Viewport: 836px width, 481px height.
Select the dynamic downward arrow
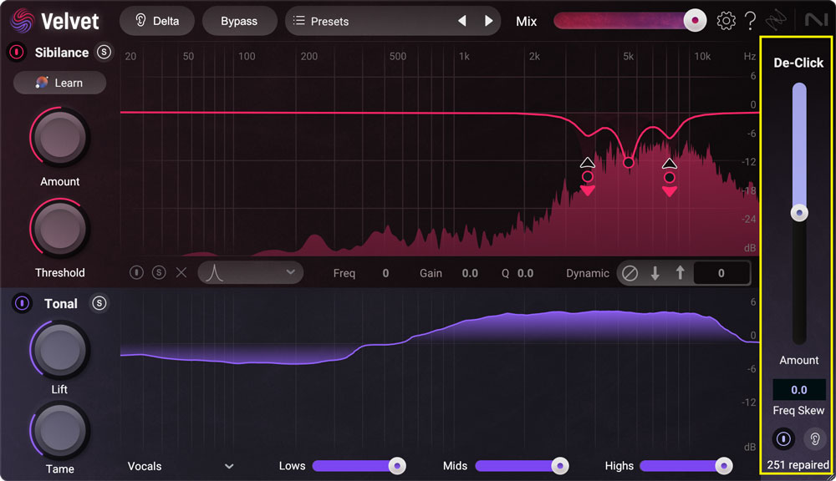[x=655, y=273]
